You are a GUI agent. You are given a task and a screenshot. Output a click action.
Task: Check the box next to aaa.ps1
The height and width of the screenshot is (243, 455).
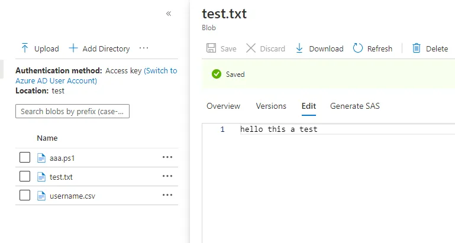pyautogui.click(x=25, y=158)
